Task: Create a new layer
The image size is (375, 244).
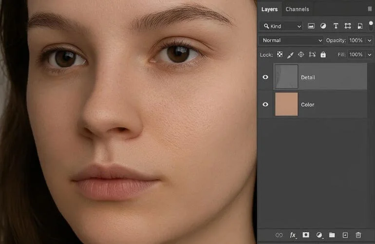Action: pos(345,235)
